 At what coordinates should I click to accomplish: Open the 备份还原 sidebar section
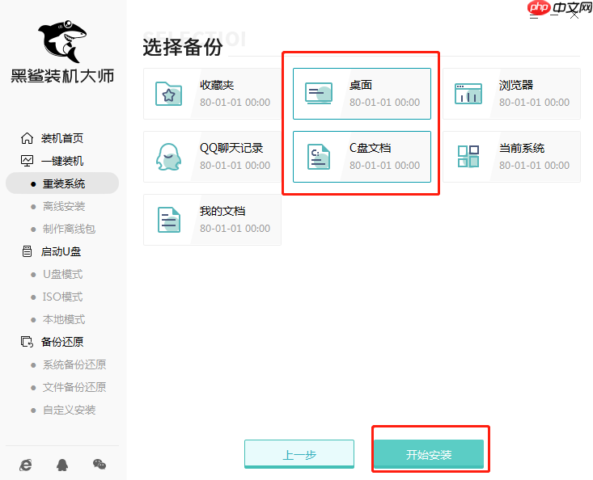pos(62,342)
